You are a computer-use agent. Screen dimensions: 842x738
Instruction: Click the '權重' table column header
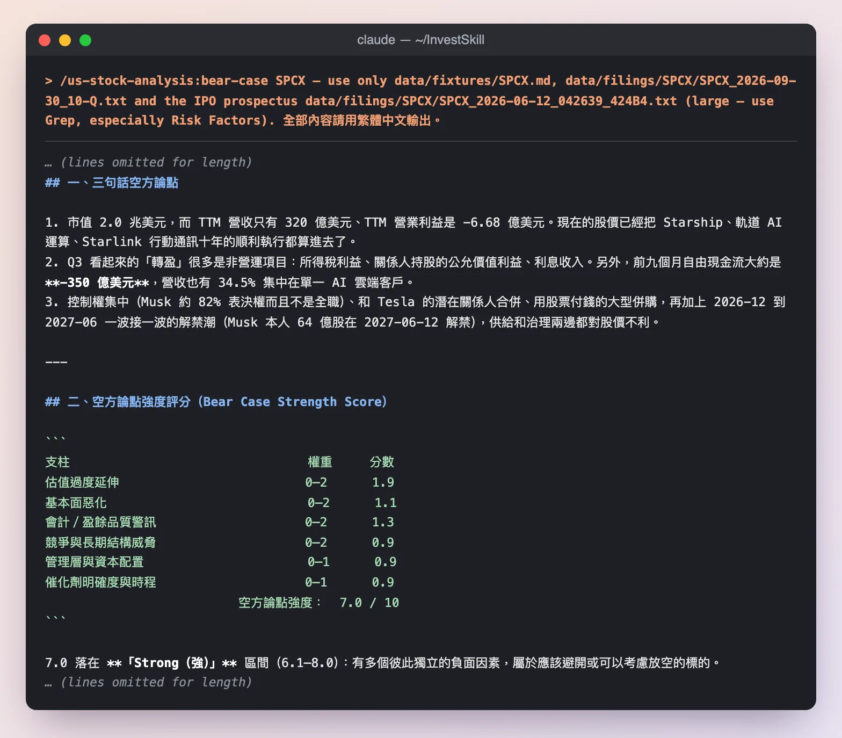pos(320,462)
